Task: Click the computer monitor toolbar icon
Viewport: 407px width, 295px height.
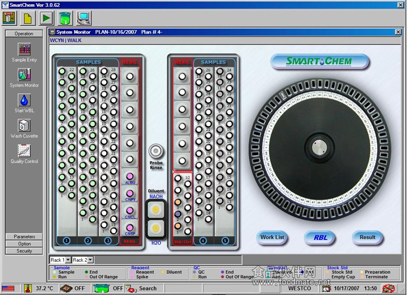Action: pos(84,18)
